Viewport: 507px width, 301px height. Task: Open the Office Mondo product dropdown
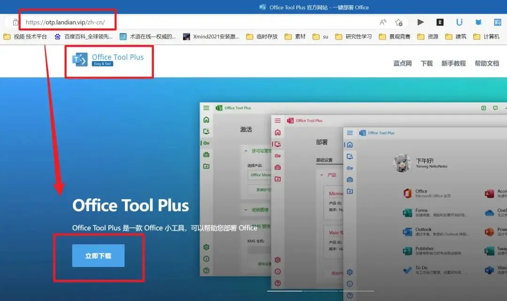tap(259, 175)
